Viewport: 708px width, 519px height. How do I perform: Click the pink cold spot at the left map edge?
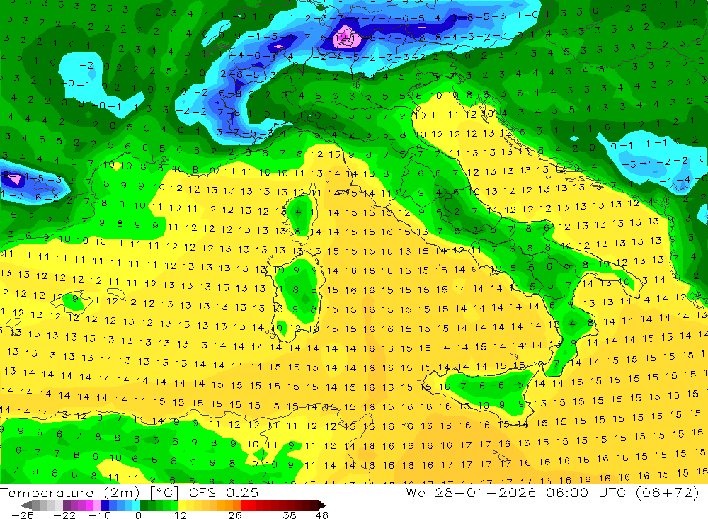pos(16,180)
